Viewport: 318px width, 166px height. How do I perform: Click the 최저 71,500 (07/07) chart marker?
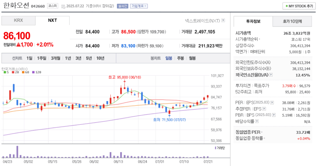(x=169, y=120)
